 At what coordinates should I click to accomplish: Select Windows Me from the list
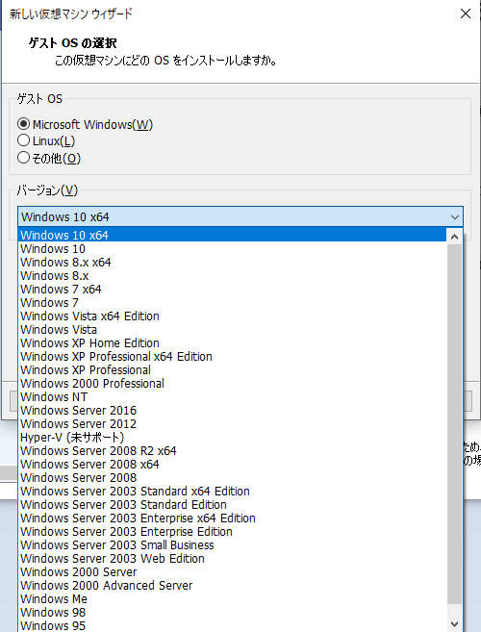[233, 598]
